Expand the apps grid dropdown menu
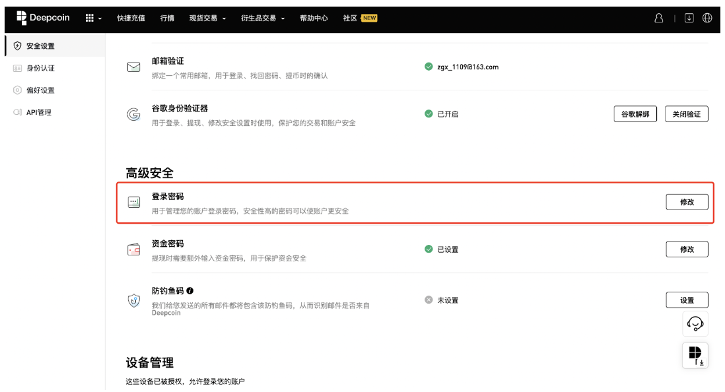 click(93, 18)
